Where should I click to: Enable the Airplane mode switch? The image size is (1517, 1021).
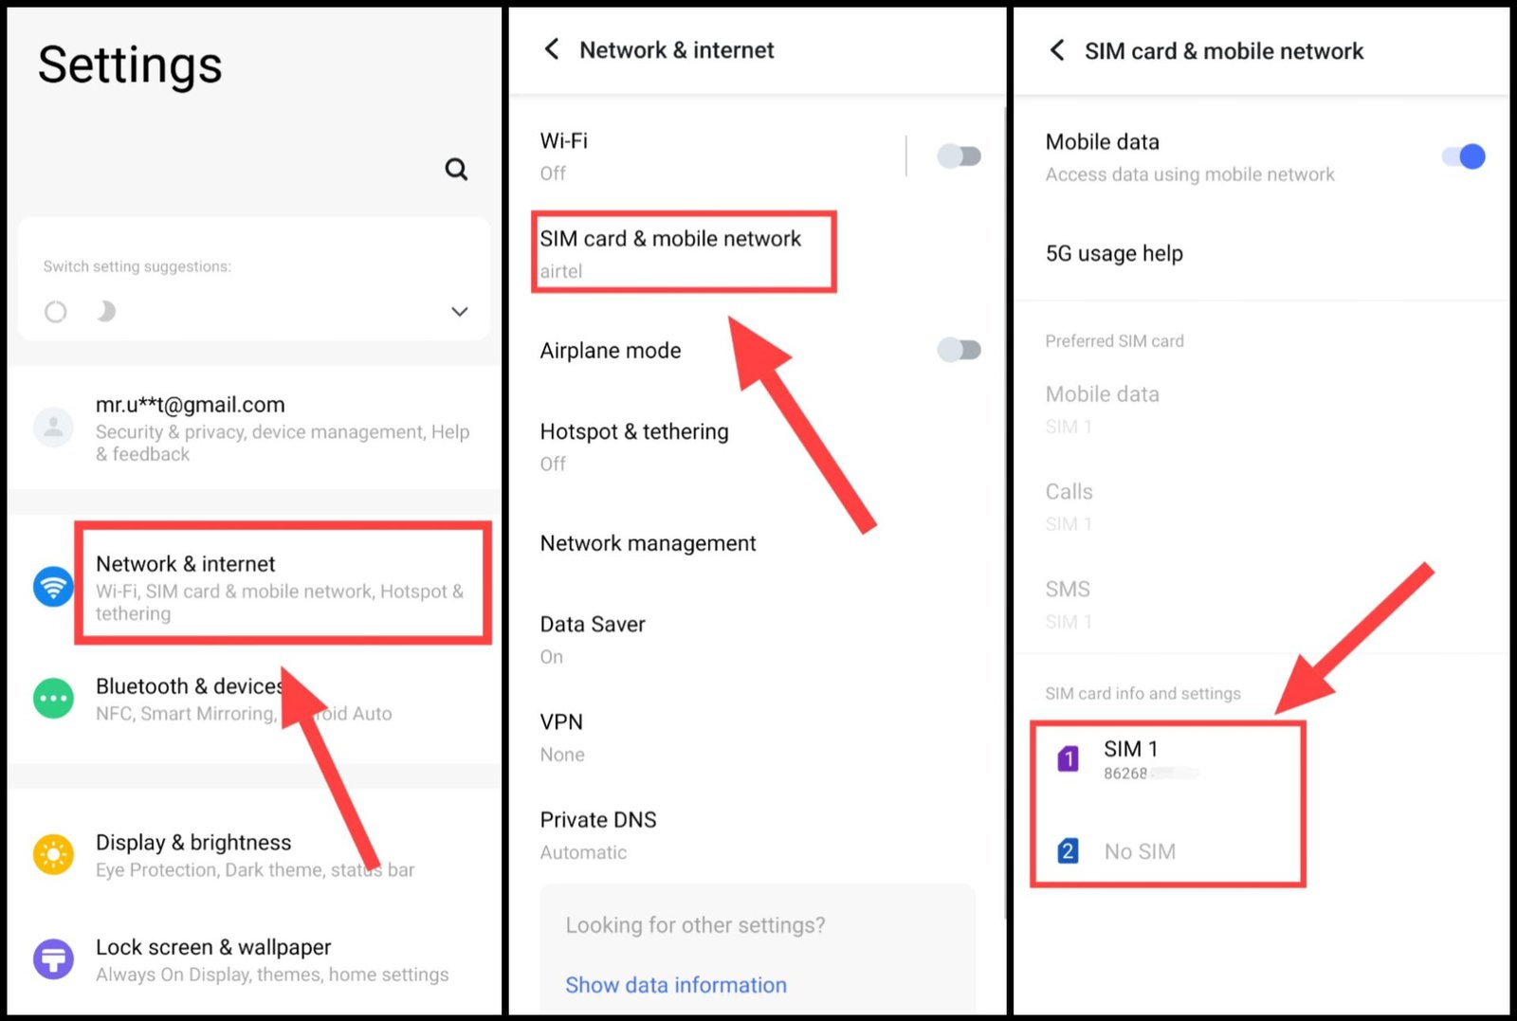[x=959, y=350]
